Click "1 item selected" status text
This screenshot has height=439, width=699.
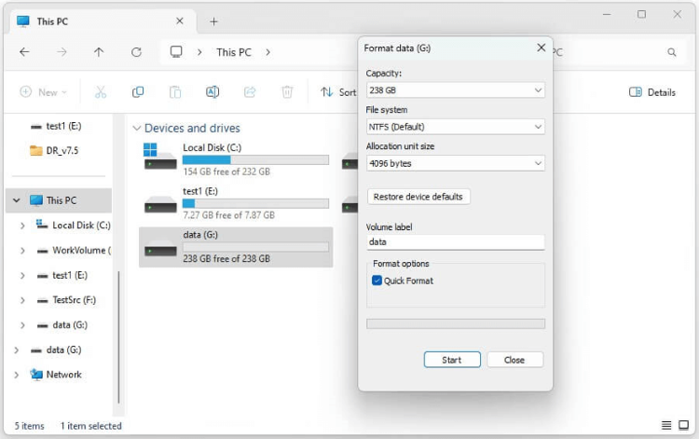(x=91, y=426)
